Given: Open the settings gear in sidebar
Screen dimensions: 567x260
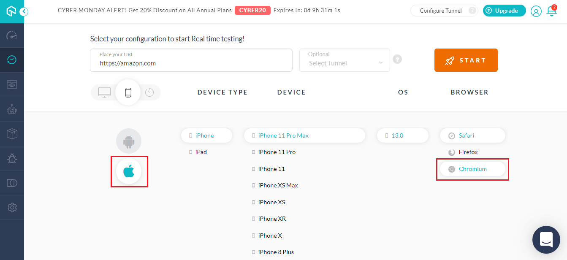Looking at the screenshot, I should click(x=12, y=207).
